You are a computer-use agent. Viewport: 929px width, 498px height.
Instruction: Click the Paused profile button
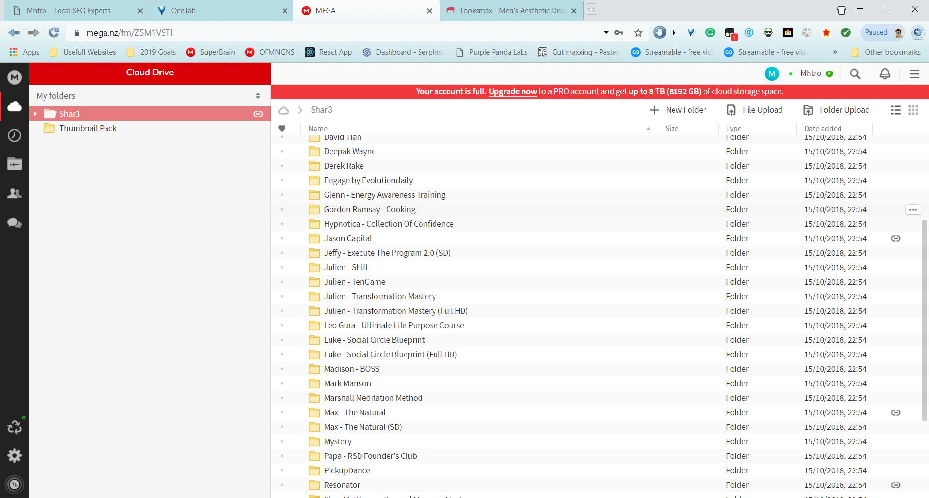[x=882, y=32]
